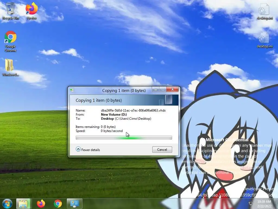Open the Recycle Bin desktop icon
Screen dimensions: 278x209
[x=11, y=11]
